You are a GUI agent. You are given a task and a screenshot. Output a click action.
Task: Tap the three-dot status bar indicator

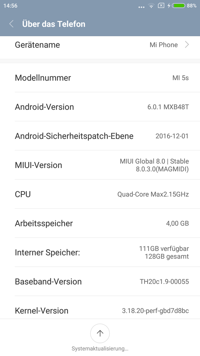(141, 7)
